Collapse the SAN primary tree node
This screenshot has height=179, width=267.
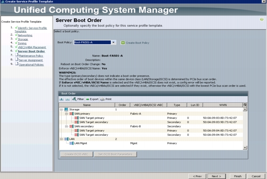[66, 114]
